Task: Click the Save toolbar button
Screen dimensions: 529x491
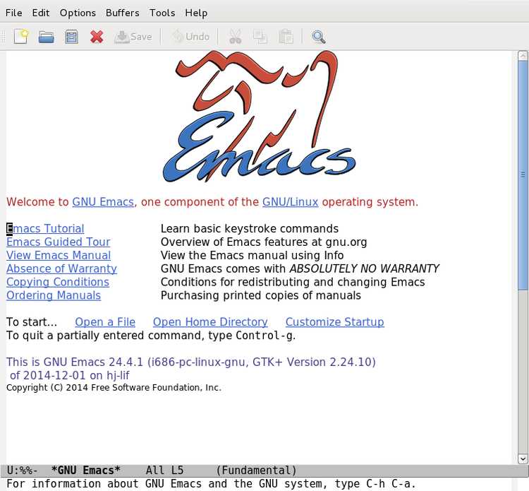Action: [x=133, y=37]
